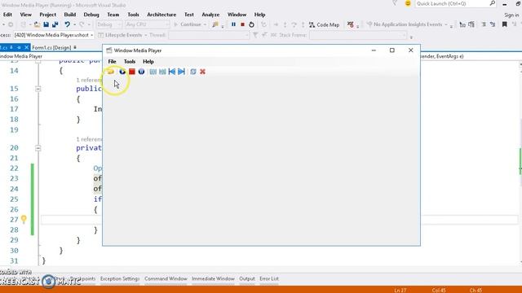Click the Undo arrow icon in Visual Studio
This screenshot has width=522, height=293.
click(x=67, y=24)
